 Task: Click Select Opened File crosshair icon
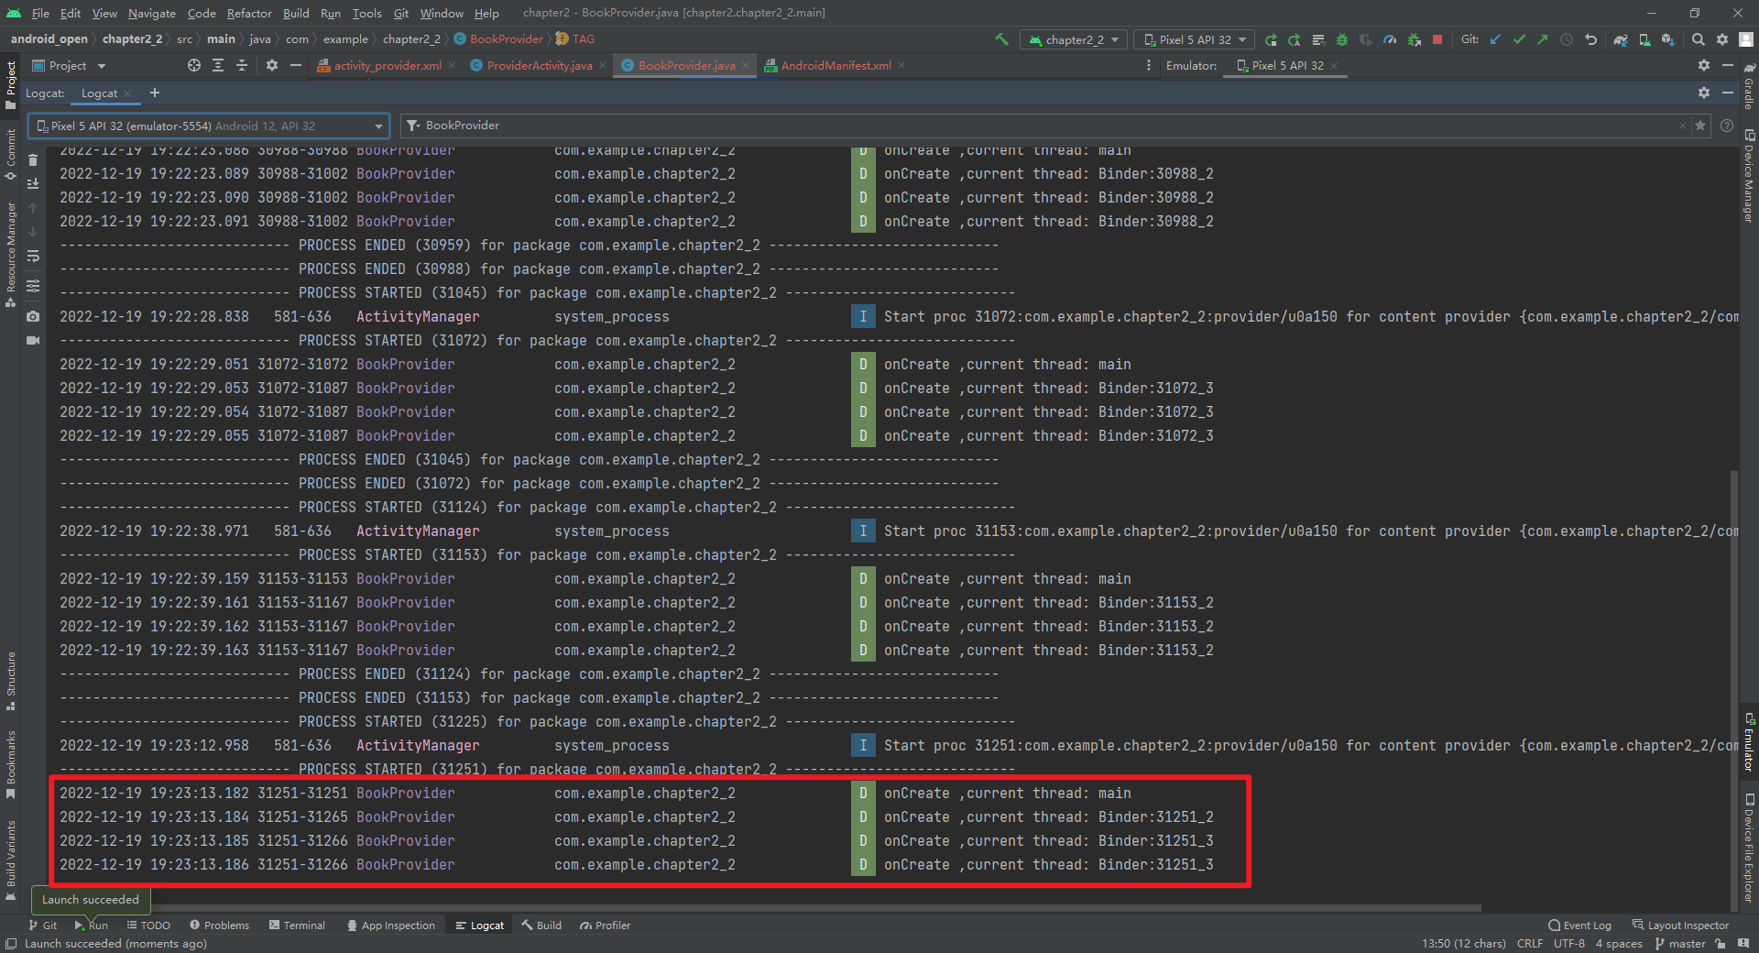(194, 65)
